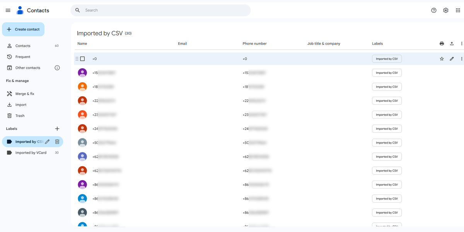Screen dimensions: 464x232
Task: Rename the Imported by CSV label
Action: (47, 142)
